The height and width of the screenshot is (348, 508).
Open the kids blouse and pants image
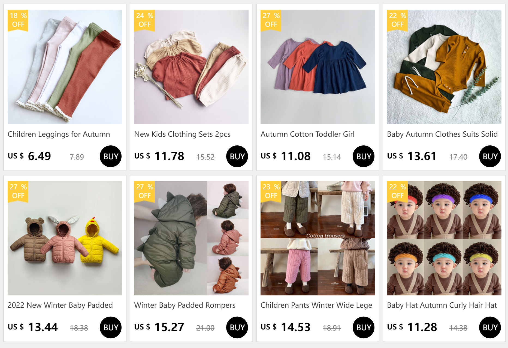click(x=191, y=67)
